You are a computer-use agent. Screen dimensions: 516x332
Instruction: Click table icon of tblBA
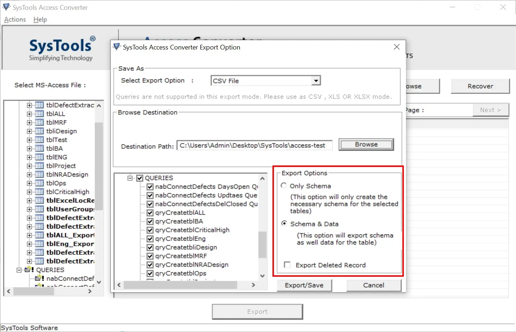pyautogui.click(x=39, y=148)
